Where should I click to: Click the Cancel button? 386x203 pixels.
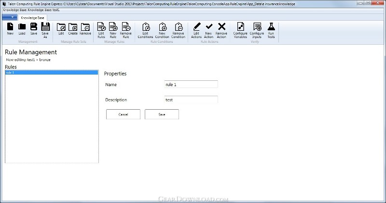pyautogui.click(x=123, y=114)
